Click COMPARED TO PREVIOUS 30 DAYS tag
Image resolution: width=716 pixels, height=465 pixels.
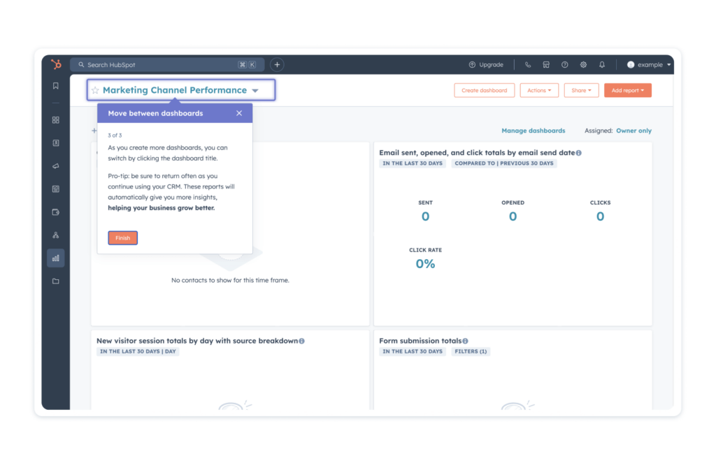point(504,163)
